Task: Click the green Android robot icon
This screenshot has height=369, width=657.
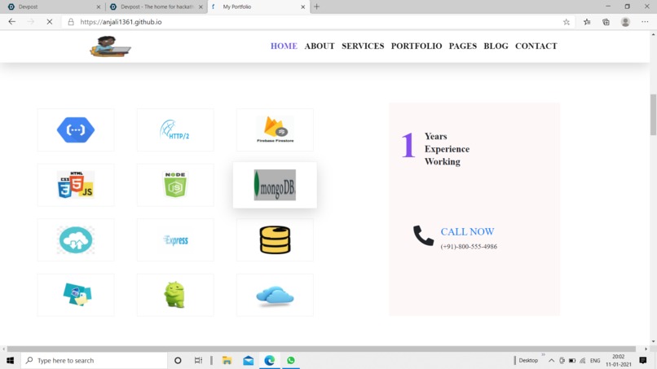Action: pos(174,294)
